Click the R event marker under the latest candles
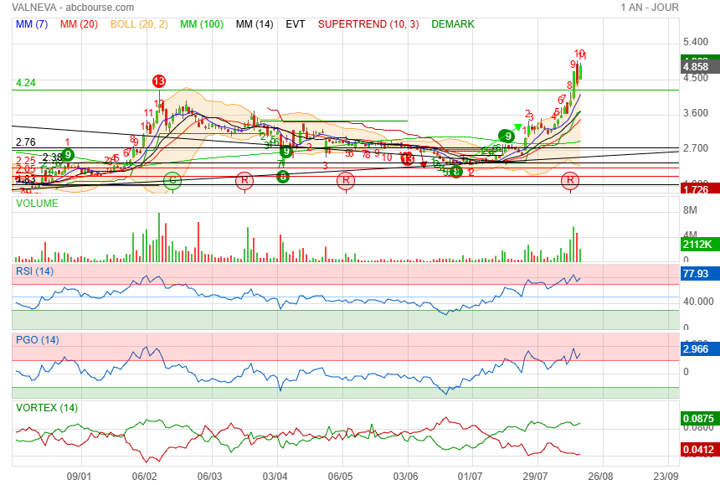The height and width of the screenshot is (485, 720). coord(570,180)
